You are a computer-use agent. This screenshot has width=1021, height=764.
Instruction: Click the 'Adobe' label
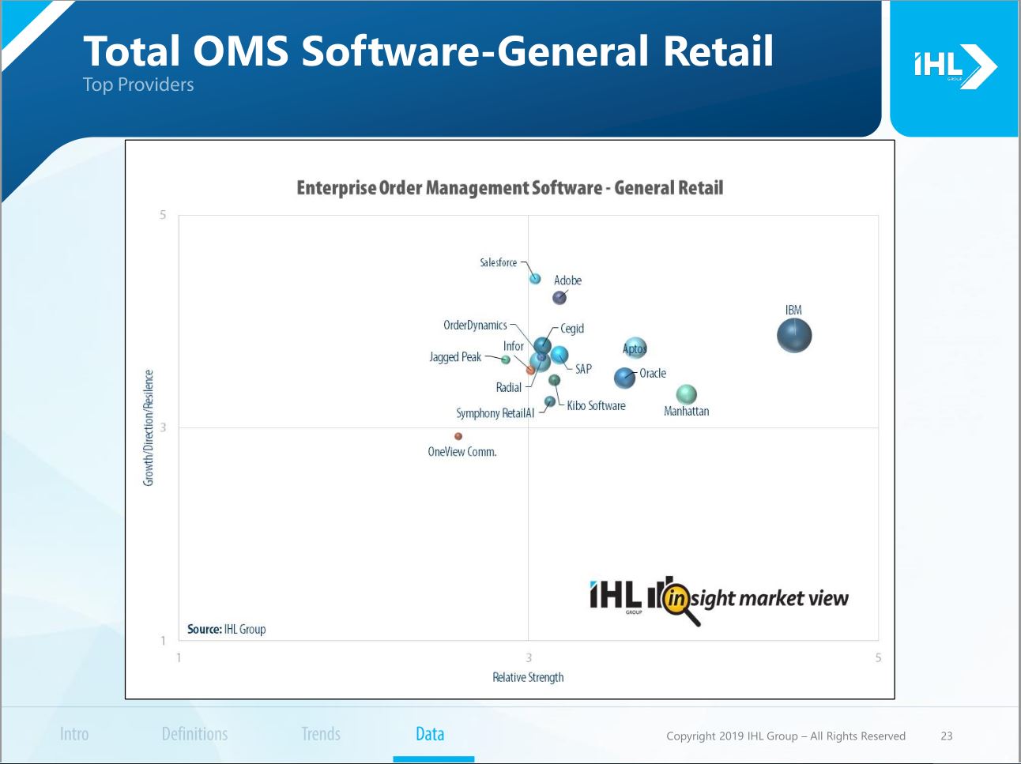[567, 280]
